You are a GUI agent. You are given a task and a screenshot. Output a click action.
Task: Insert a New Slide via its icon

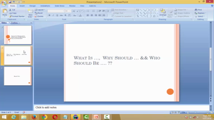point(30,11)
